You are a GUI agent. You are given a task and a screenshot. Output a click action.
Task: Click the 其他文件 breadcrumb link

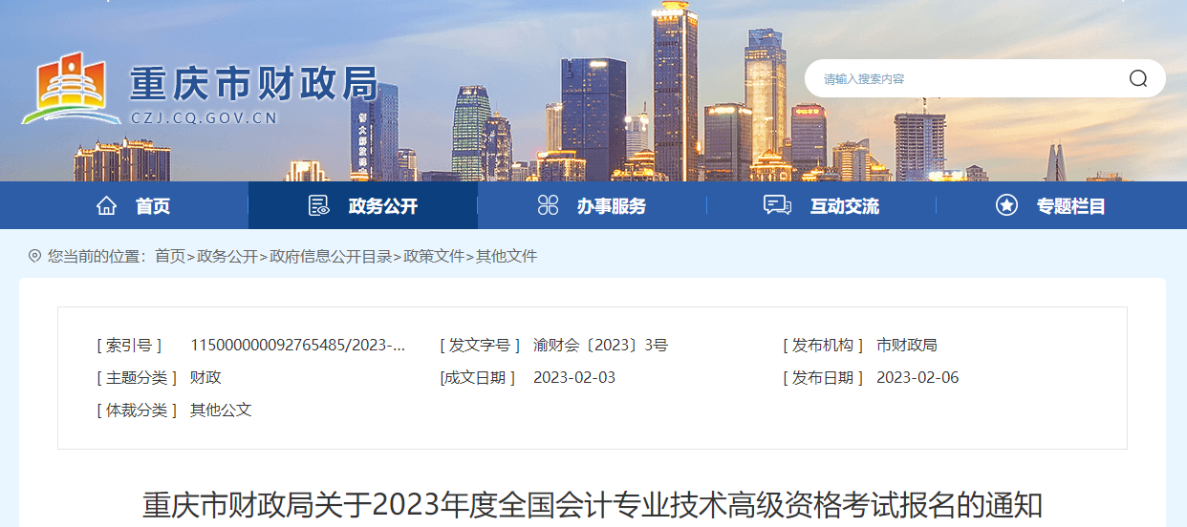click(507, 256)
